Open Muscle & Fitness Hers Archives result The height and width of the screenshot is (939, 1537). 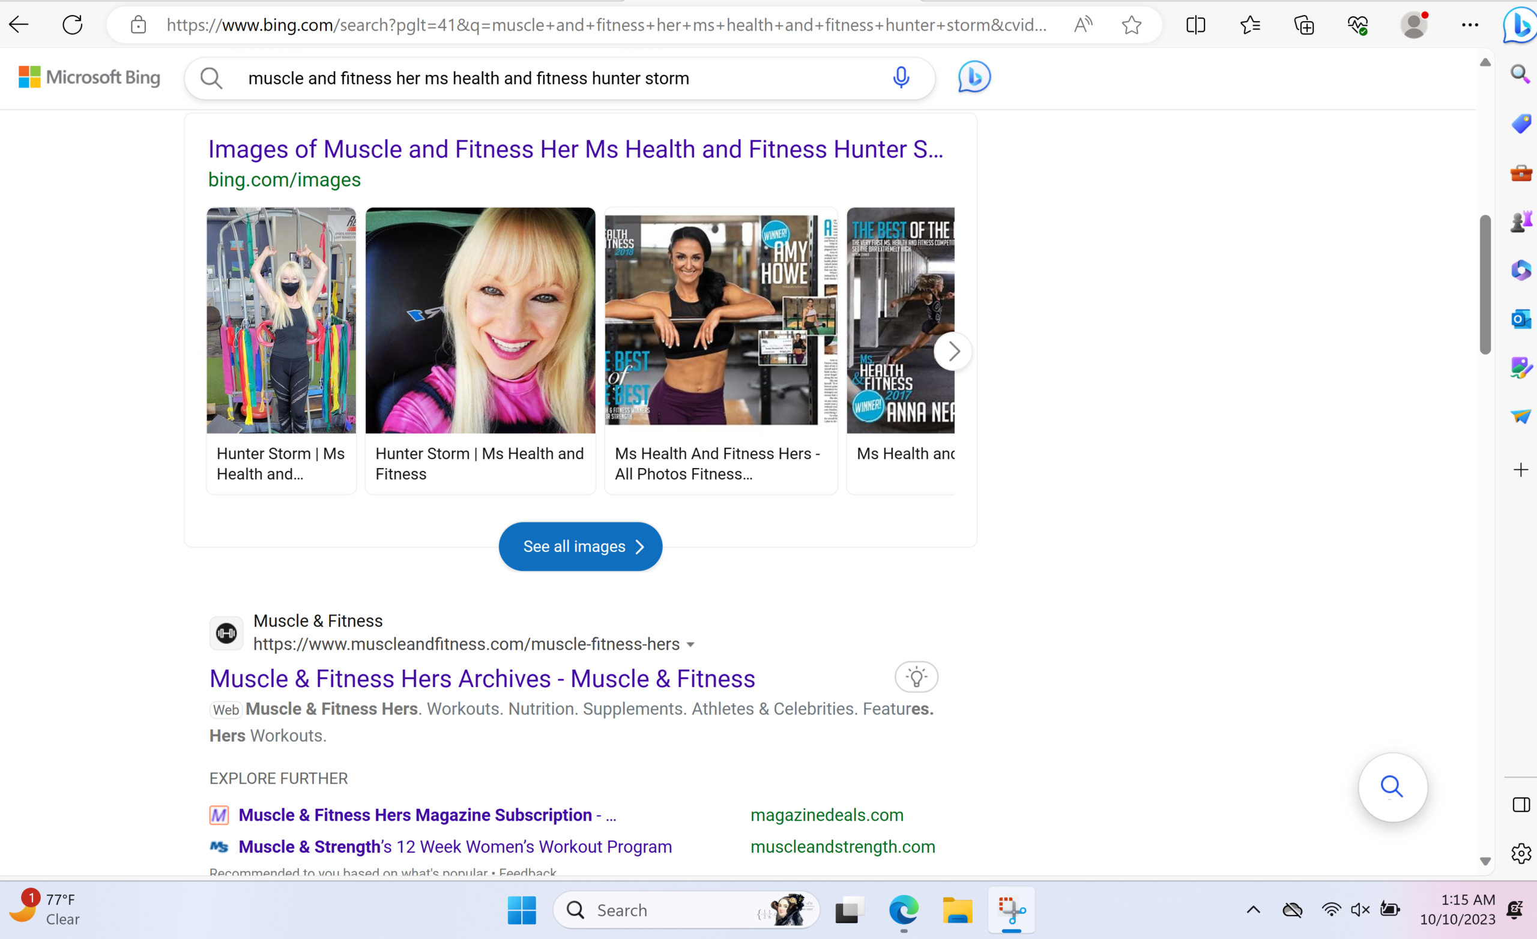coord(482,679)
